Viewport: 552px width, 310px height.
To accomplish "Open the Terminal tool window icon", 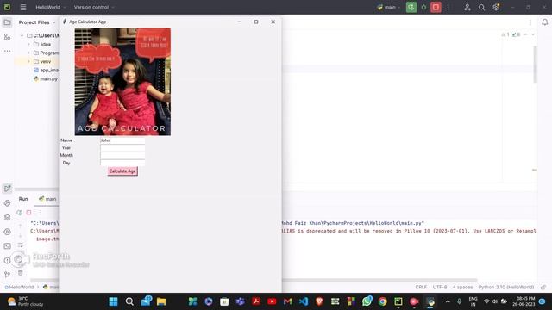I will pos(7,246).
